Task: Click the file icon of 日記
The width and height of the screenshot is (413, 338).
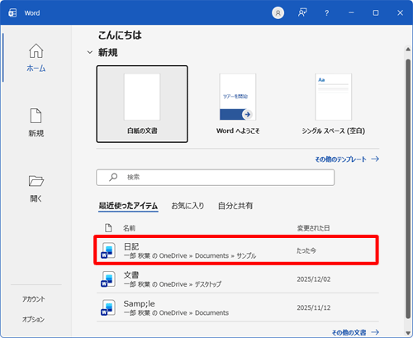Action: click(x=108, y=250)
